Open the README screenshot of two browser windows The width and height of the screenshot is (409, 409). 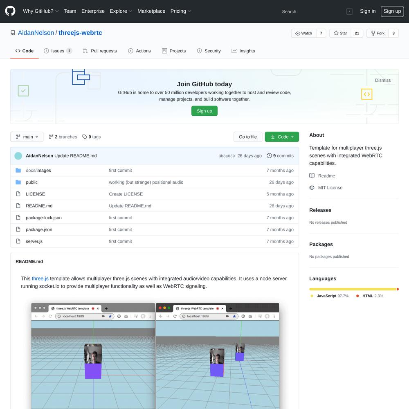[x=155, y=356]
